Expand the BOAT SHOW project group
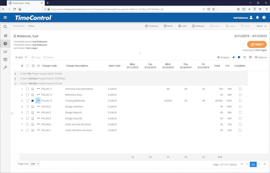Screen dimensions: 270x173 tap(15, 74)
